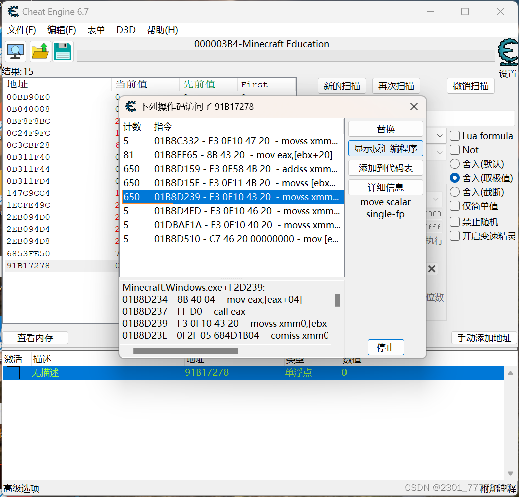
Task: Toggle the active checkbox for address 91B17278
Action: 13,373
